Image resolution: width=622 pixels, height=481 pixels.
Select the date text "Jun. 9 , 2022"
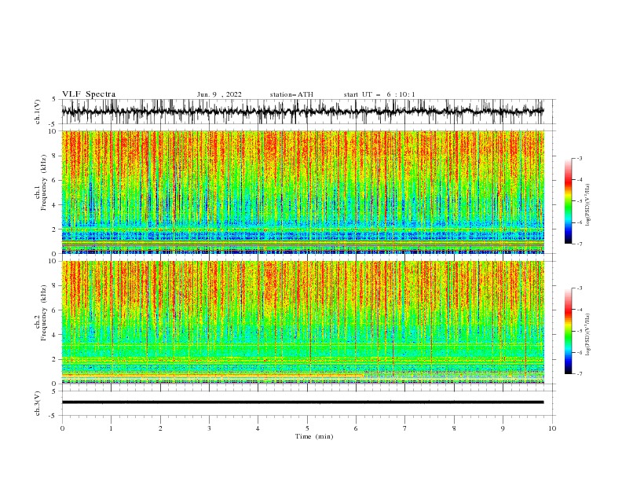tap(219, 94)
